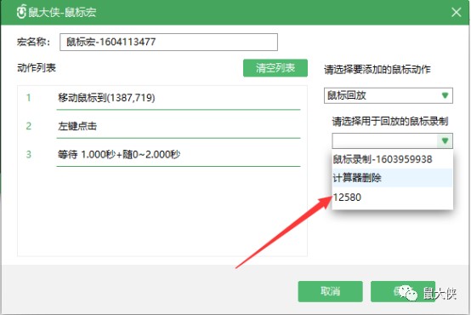The image size is (471, 315).
Task: Open the 鼠标回放 action dropdown
Action: pos(388,95)
